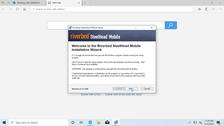Select the installer icon on the taskbar

[116, 122]
